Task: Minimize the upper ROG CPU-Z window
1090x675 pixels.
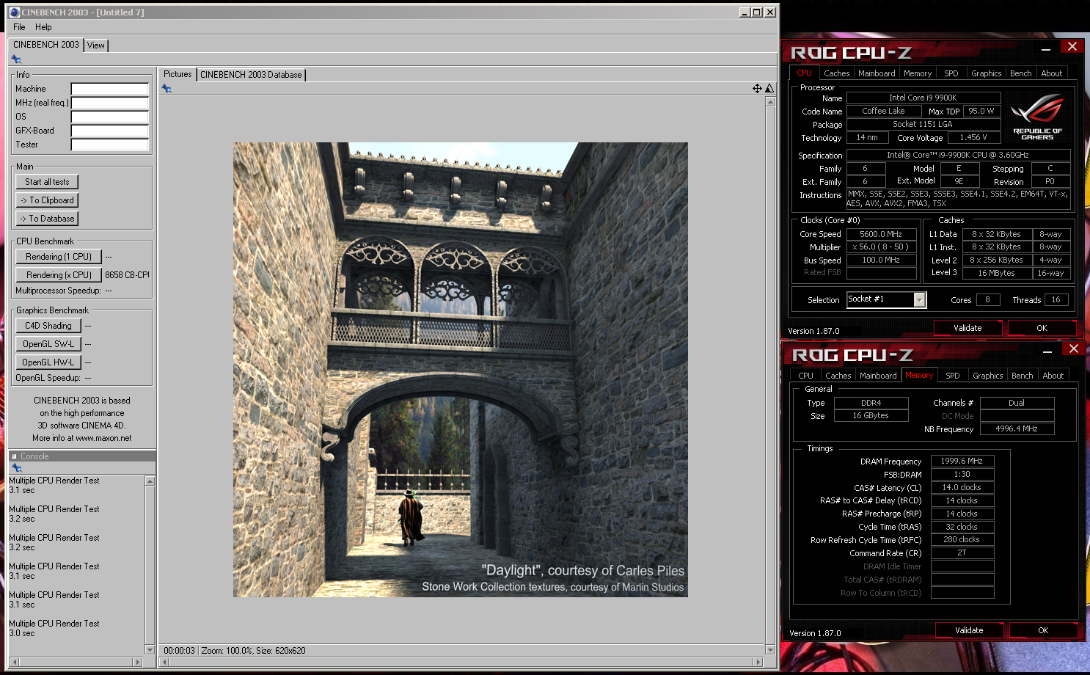Action: pyautogui.click(x=1045, y=48)
